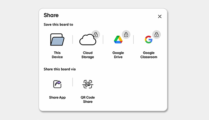Click the "This Device" label
Image resolution: width=209 pixels, height=120 pixels.
[x=57, y=55]
